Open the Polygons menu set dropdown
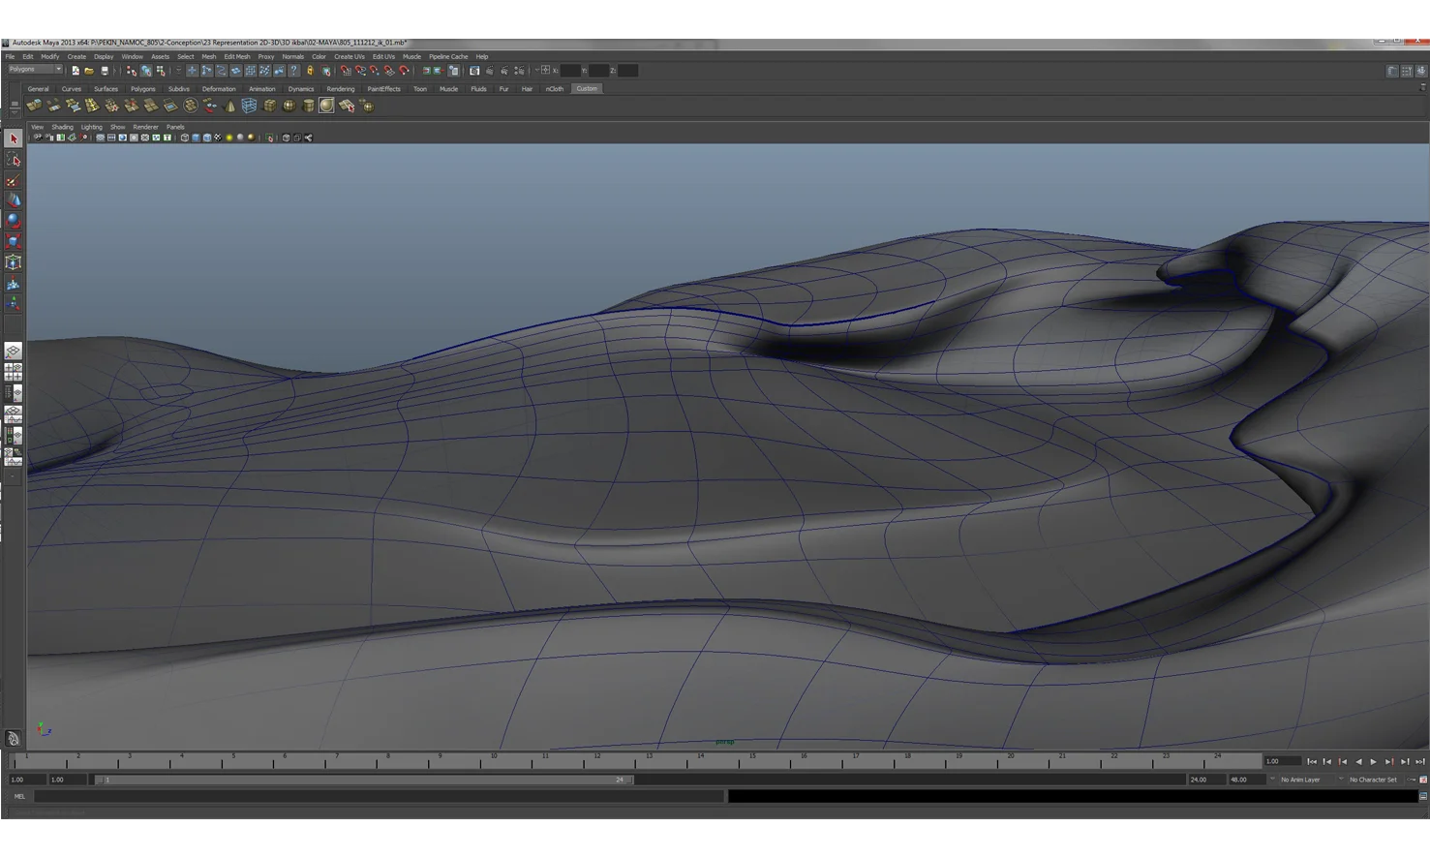 pos(35,70)
